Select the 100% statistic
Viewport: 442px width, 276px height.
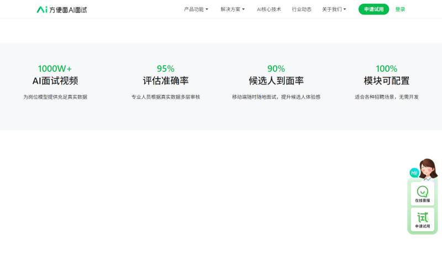[386, 68]
